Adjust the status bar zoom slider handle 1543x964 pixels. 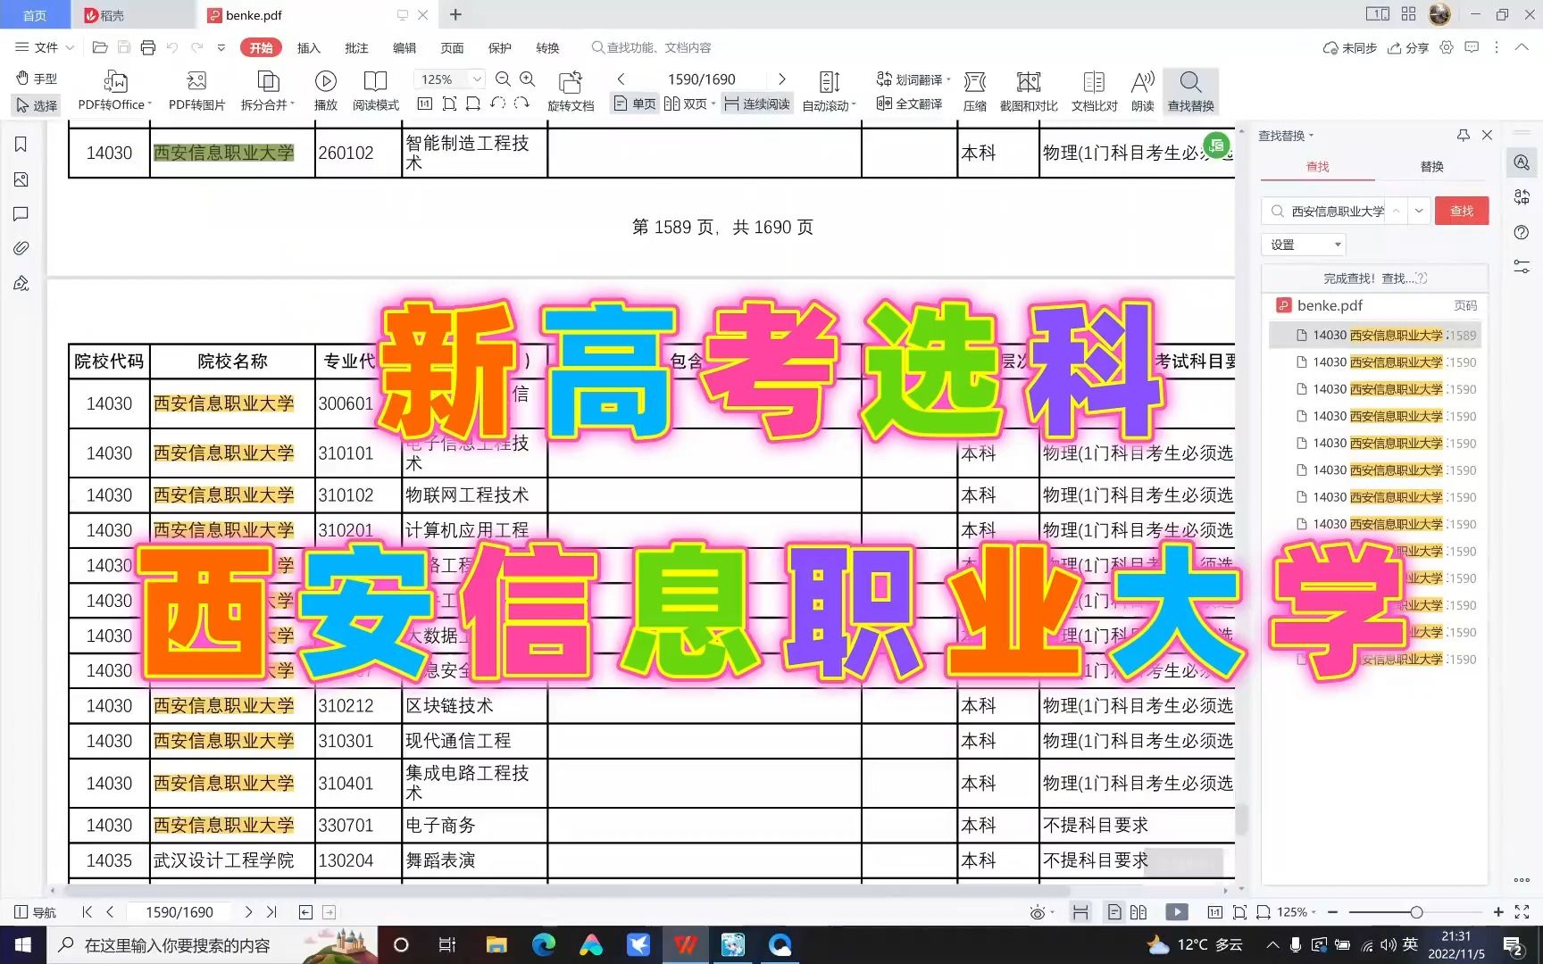pos(1416,912)
